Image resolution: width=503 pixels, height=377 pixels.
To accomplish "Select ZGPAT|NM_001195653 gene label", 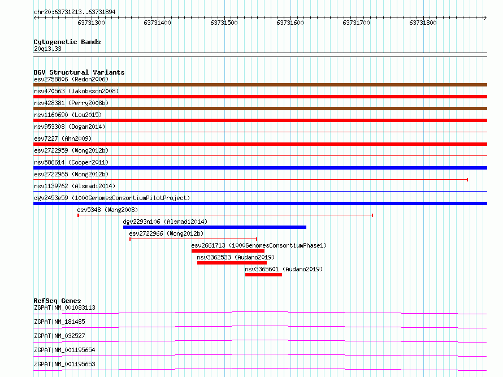I will click(64, 364).
